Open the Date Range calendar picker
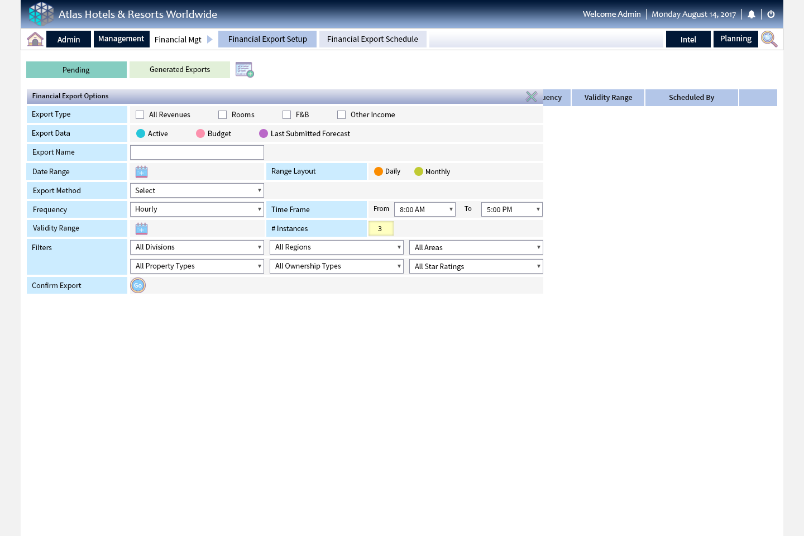 (142, 171)
